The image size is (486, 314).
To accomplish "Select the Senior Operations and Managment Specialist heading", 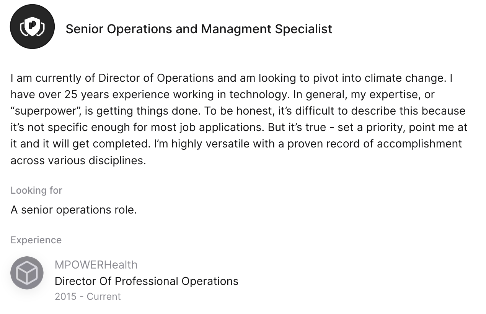I will (x=199, y=29).
